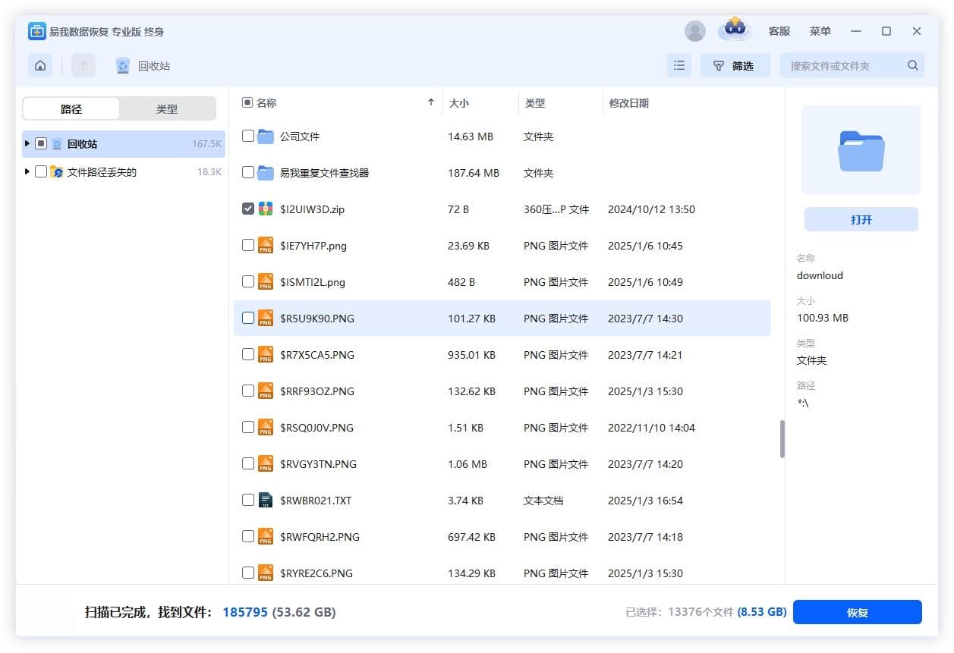The width and height of the screenshot is (954, 653).
Task: Select the $RWFQRH2.PNG file name
Action: 320,537
